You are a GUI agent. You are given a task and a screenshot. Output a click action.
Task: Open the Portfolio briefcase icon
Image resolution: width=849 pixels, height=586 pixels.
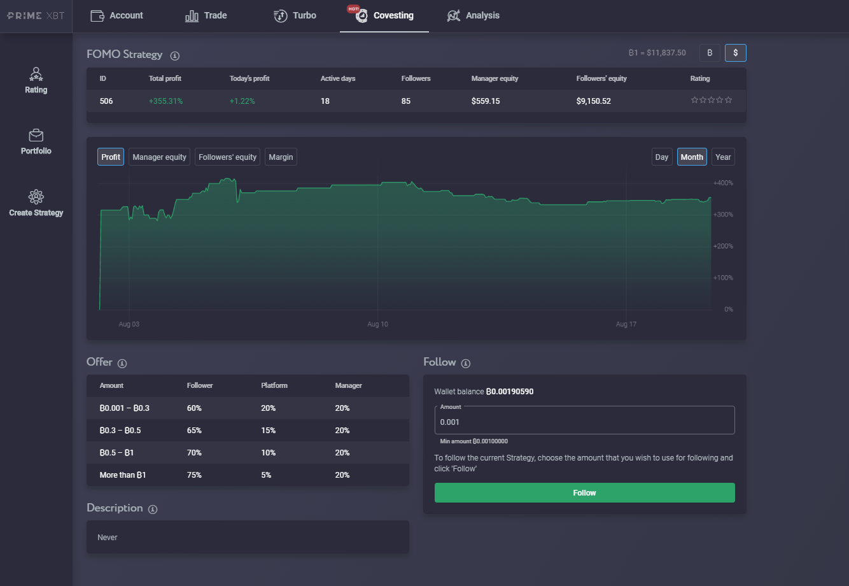[x=36, y=136]
